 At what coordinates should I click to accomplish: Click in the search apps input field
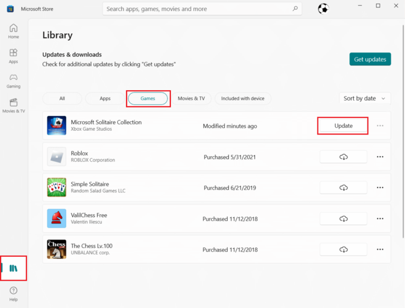[x=198, y=9]
